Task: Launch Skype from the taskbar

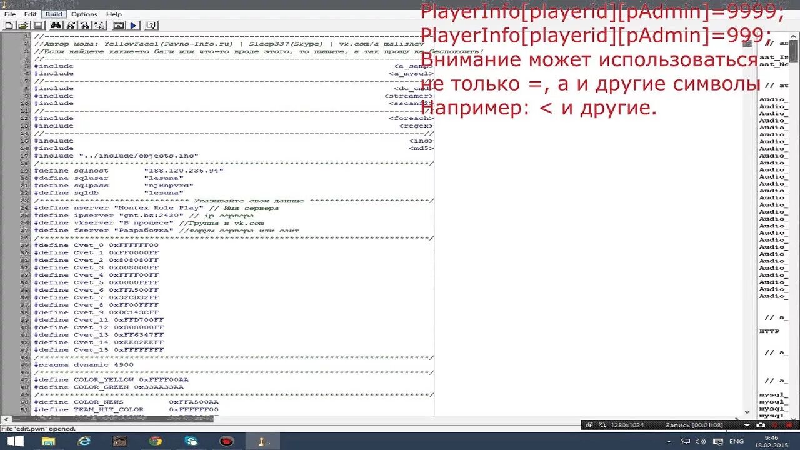Action: pos(192,441)
